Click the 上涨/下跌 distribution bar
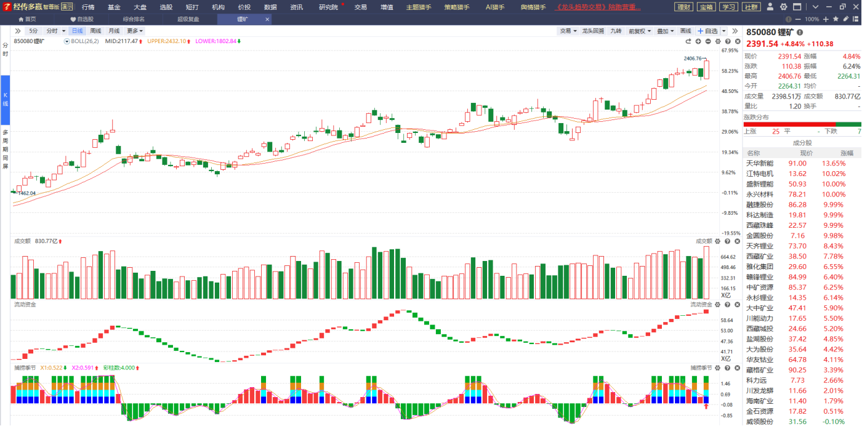 (x=802, y=124)
